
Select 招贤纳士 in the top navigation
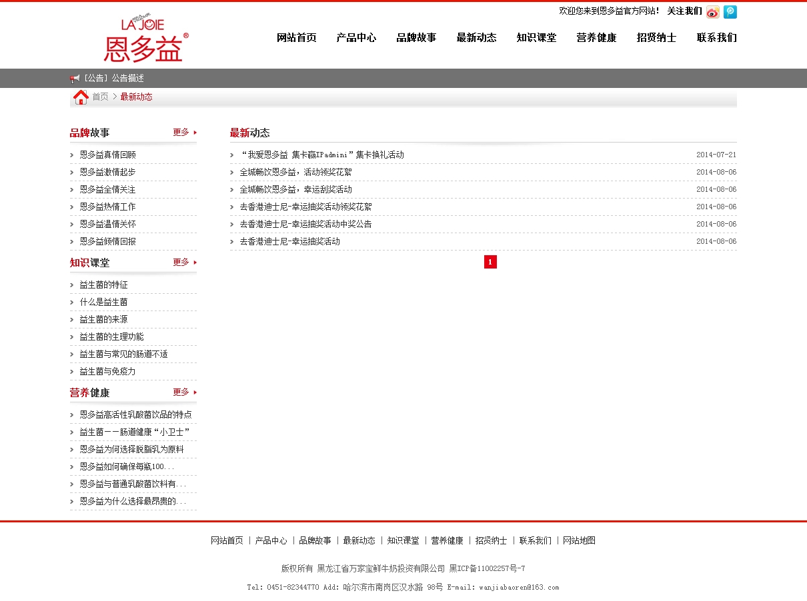pos(656,38)
